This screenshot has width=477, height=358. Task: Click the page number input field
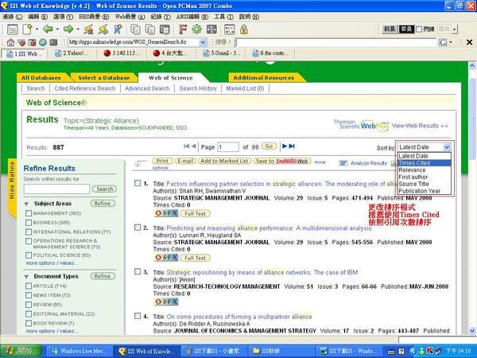click(x=228, y=147)
